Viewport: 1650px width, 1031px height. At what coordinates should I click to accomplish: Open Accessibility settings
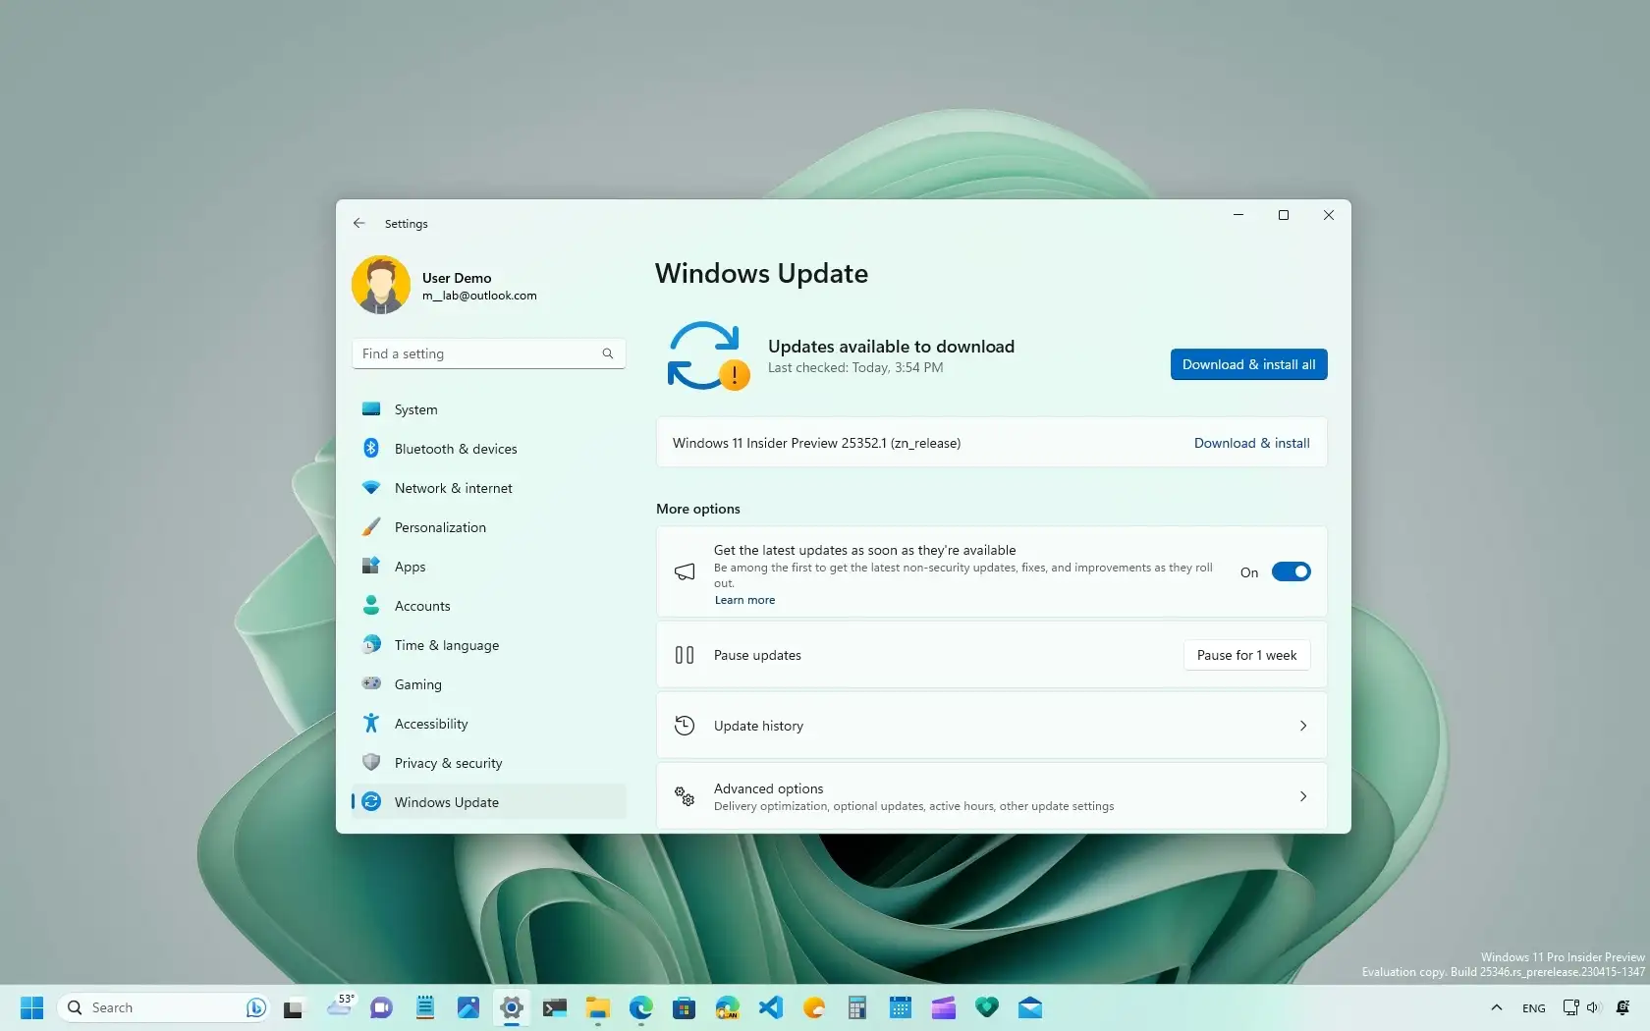[x=488, y=724]
